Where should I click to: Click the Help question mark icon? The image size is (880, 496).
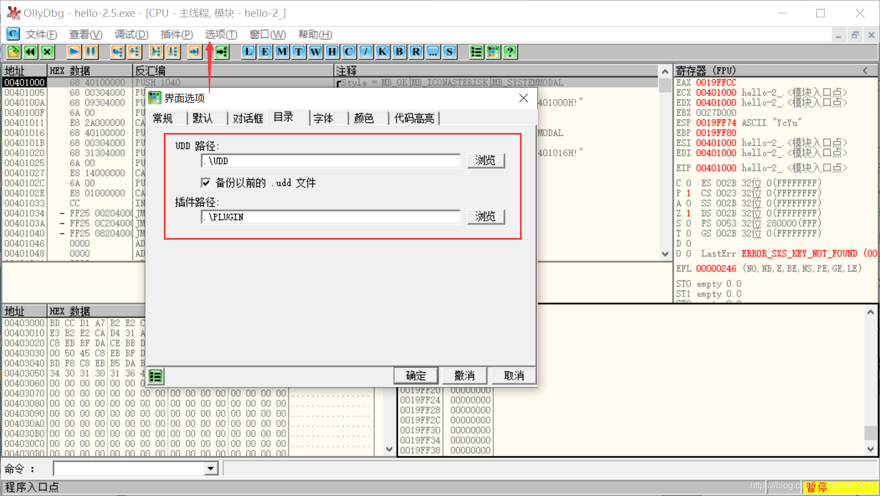coord(510,52)
